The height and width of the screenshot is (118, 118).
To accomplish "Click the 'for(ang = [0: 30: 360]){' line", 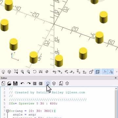I will click(x=32, y=111).
